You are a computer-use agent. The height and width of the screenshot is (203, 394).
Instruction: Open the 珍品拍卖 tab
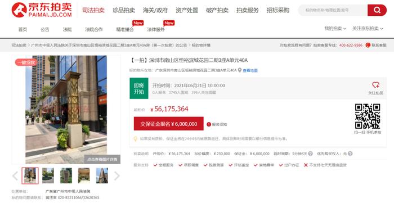point(124,10)
